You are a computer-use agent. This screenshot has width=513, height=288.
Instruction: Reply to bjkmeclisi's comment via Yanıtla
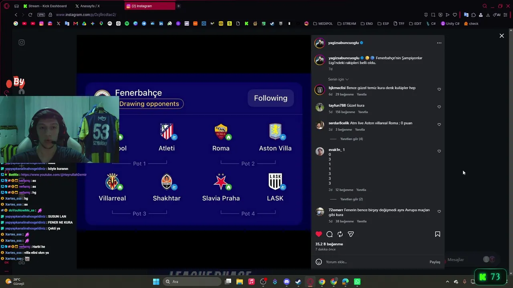362,94
